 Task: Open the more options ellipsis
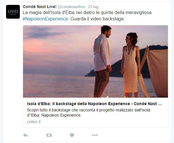[x=95, y=135]
